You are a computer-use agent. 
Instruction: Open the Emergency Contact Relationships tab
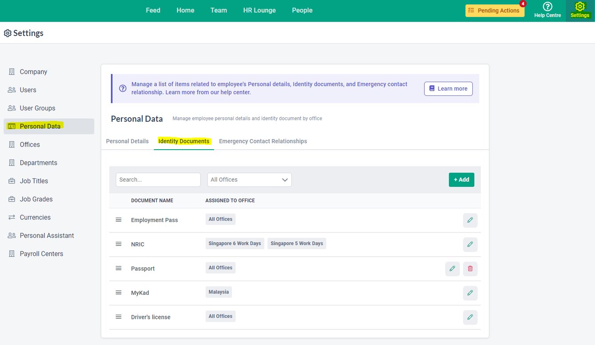[263, 141]
